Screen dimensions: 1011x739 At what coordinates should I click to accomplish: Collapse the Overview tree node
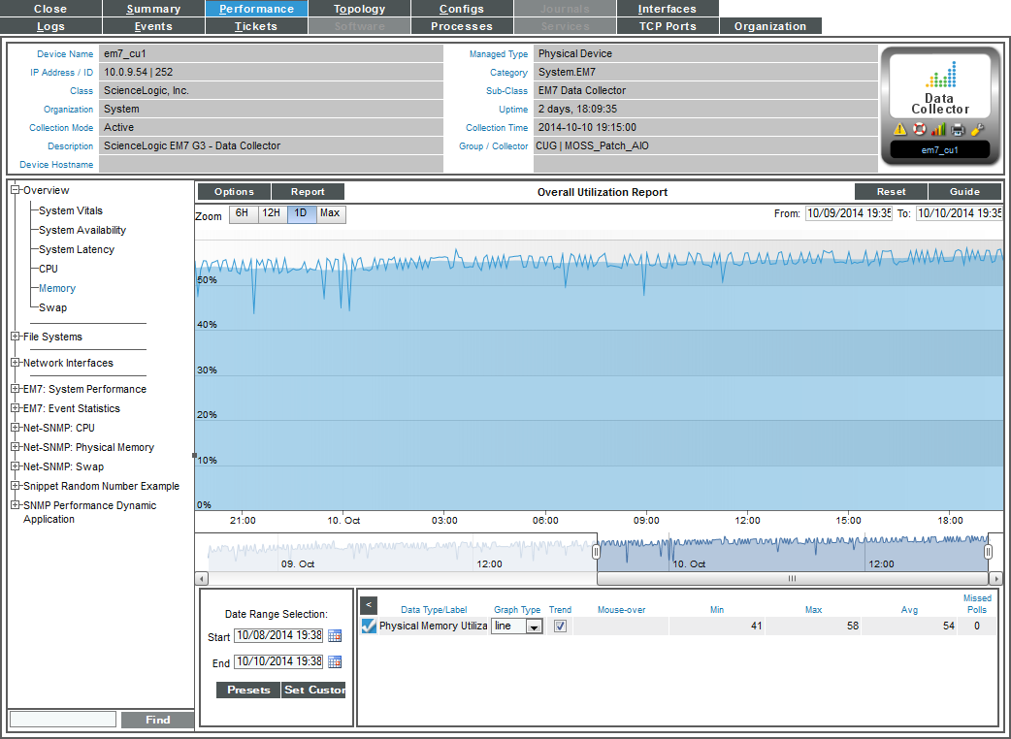click(16, 190)
